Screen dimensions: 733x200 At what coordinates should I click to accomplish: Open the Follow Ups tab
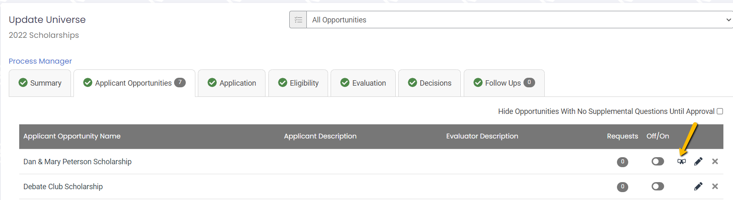504,83
